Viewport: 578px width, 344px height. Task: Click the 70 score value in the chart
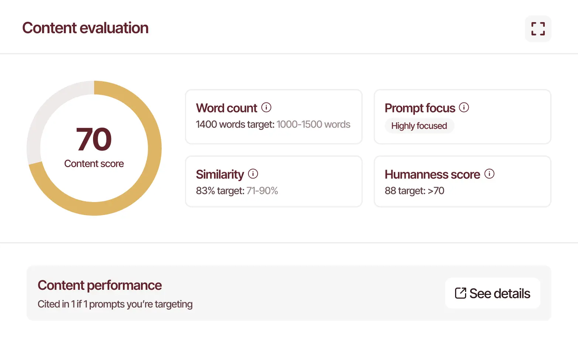click(x=94, y=139)
